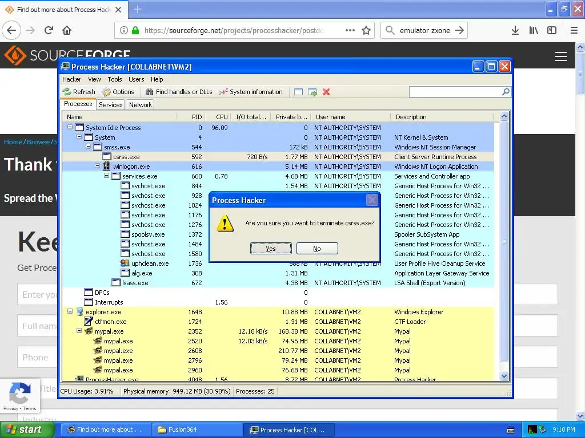Sort by the CPU column

point(218,117)
